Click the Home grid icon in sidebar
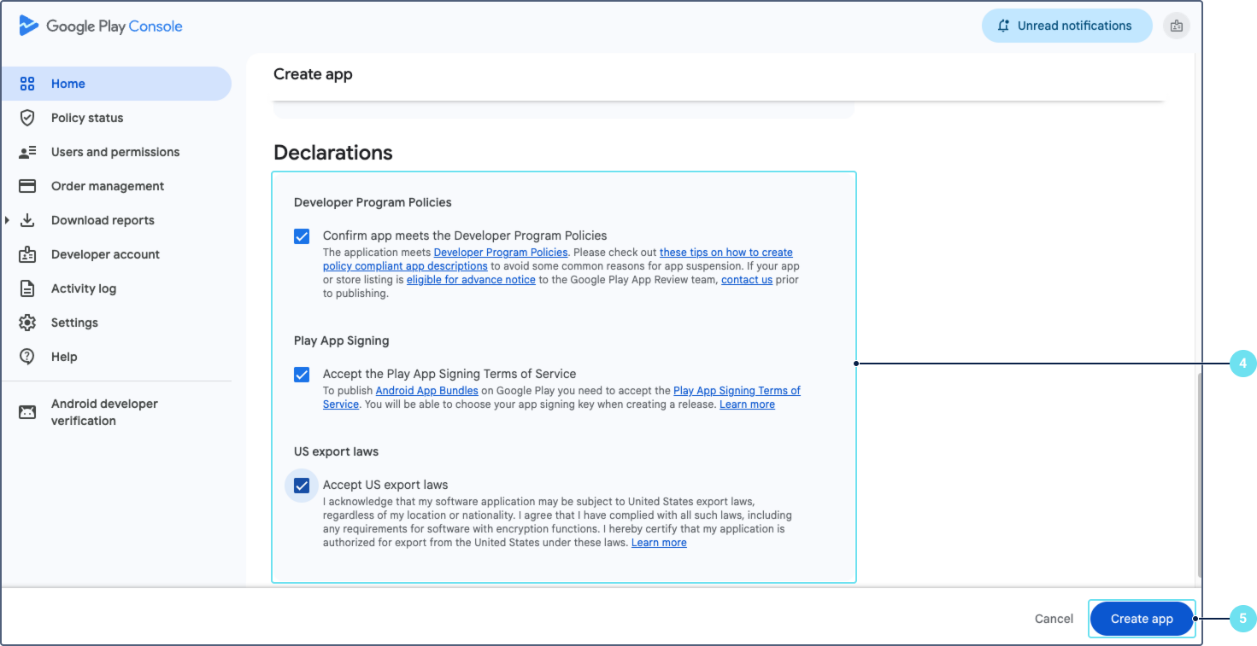The height and width of the screenshot is (646, 1257). [x=27, y=84]
